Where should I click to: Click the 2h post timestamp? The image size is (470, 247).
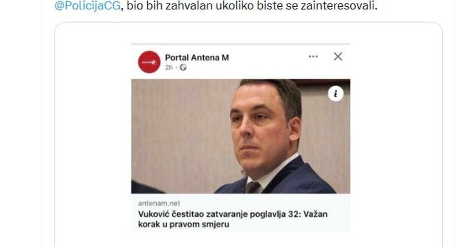(x=169, y=67)
